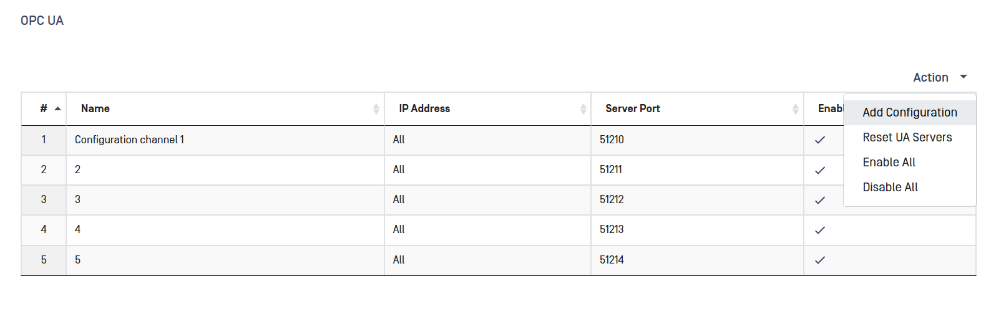Collapse the Action dropdown menu

click(930, 77)
